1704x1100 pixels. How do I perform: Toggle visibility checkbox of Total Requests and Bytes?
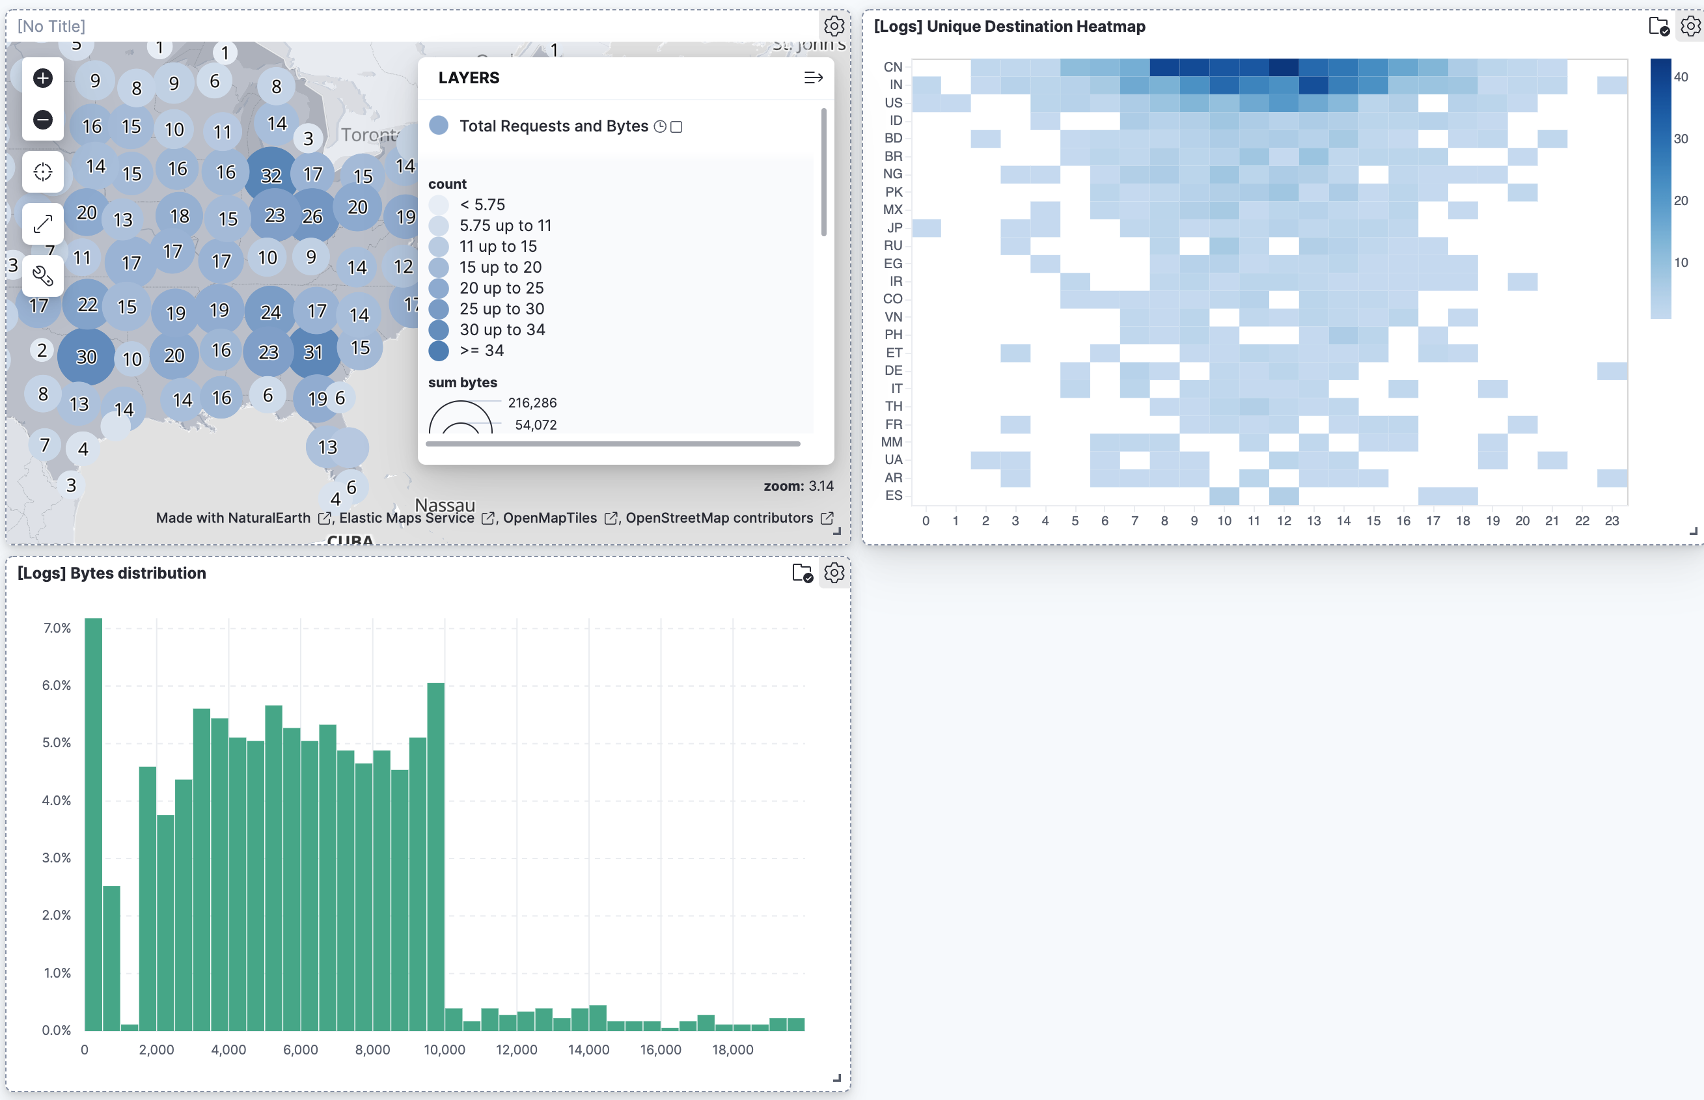tap(676, 126)
